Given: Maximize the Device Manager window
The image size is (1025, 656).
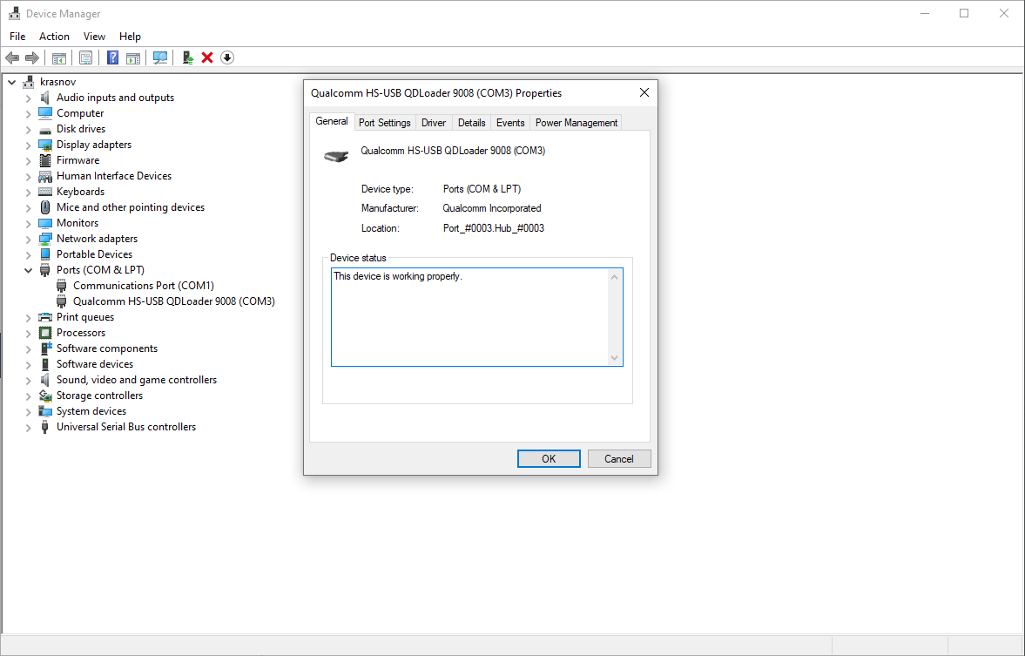Looking at the screenshot, I should pos(963,13).
